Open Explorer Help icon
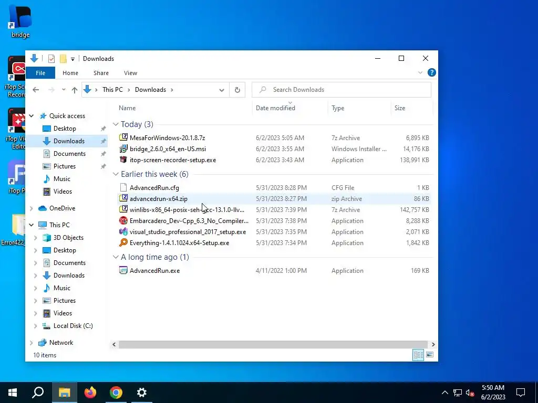Screen dimensions: 538x403 pyautogui.click(x=432, y=72)
